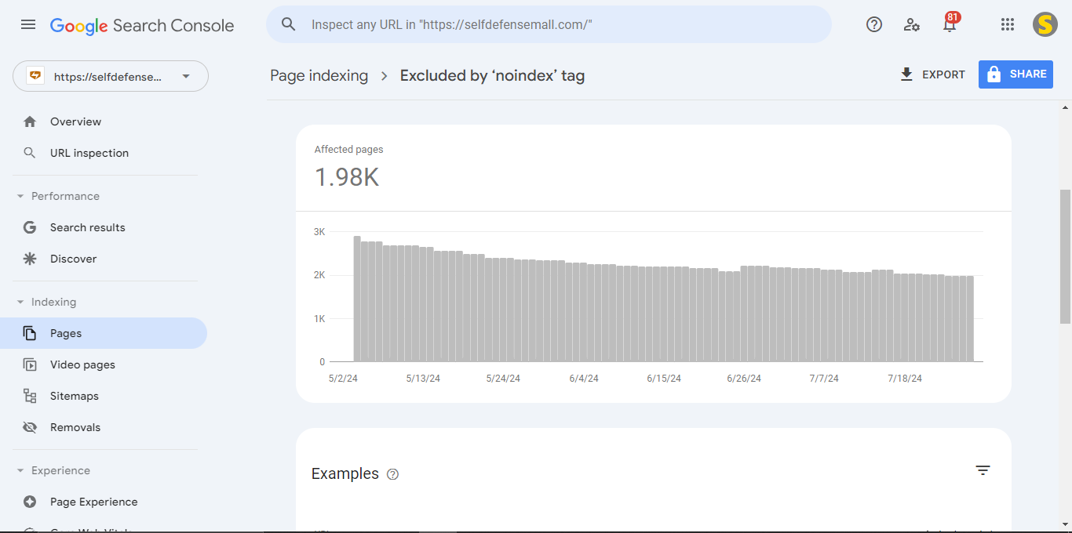Click the magnifier icon in search bar
The height and width of the screenshot is (533, 1072).
(289, 24)
